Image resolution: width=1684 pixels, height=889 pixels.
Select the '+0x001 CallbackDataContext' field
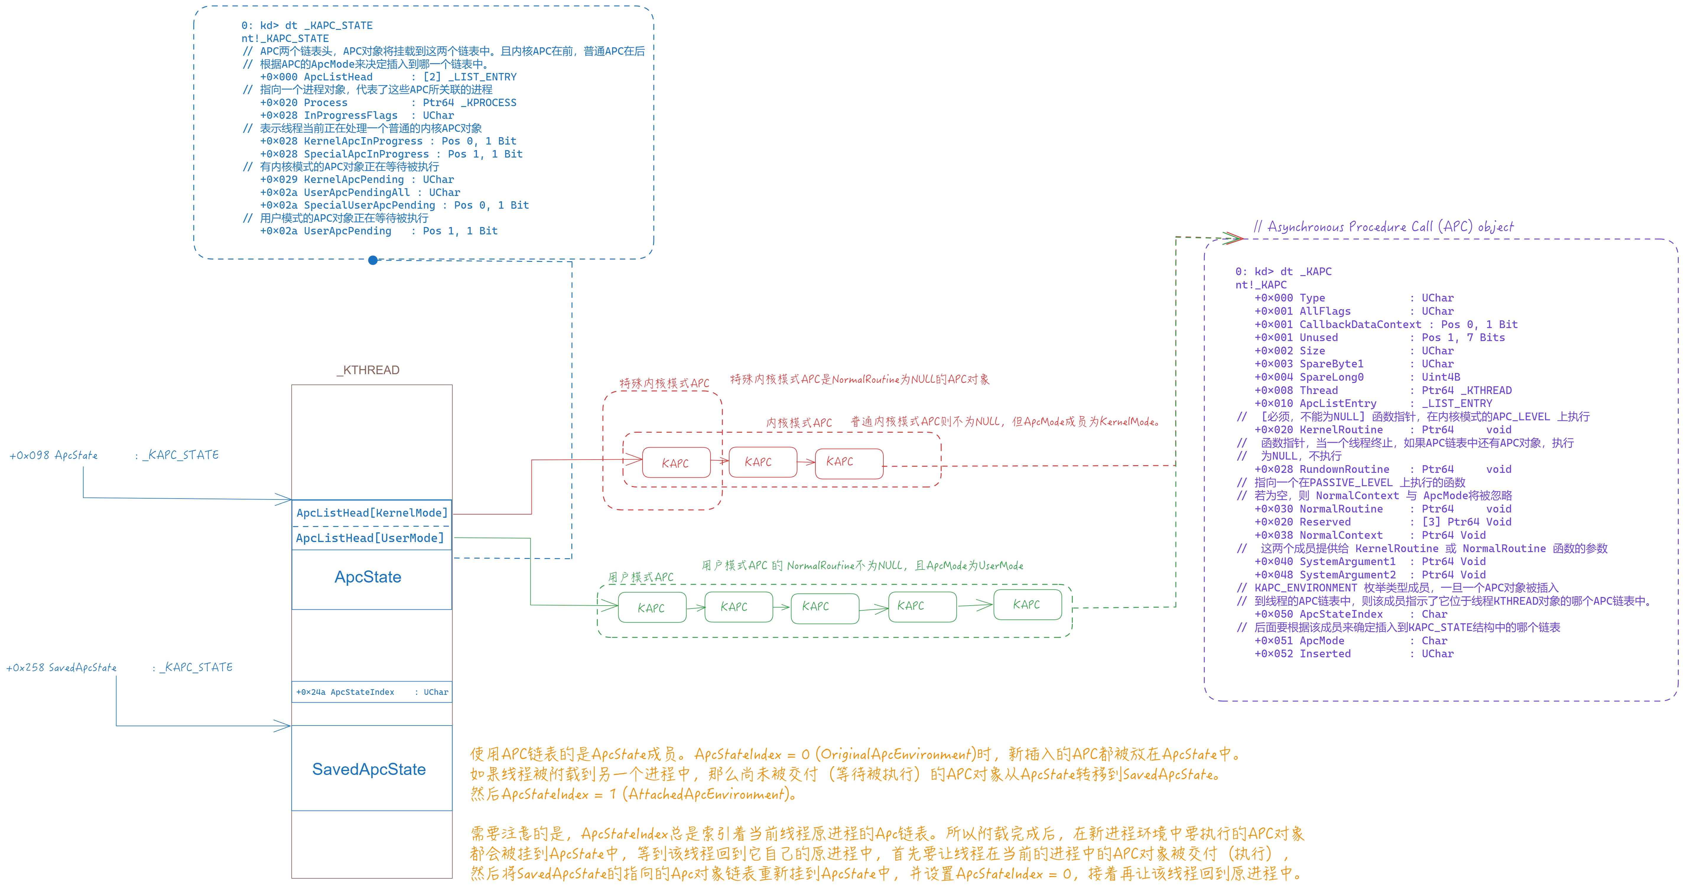click(x=1385, y=325)
